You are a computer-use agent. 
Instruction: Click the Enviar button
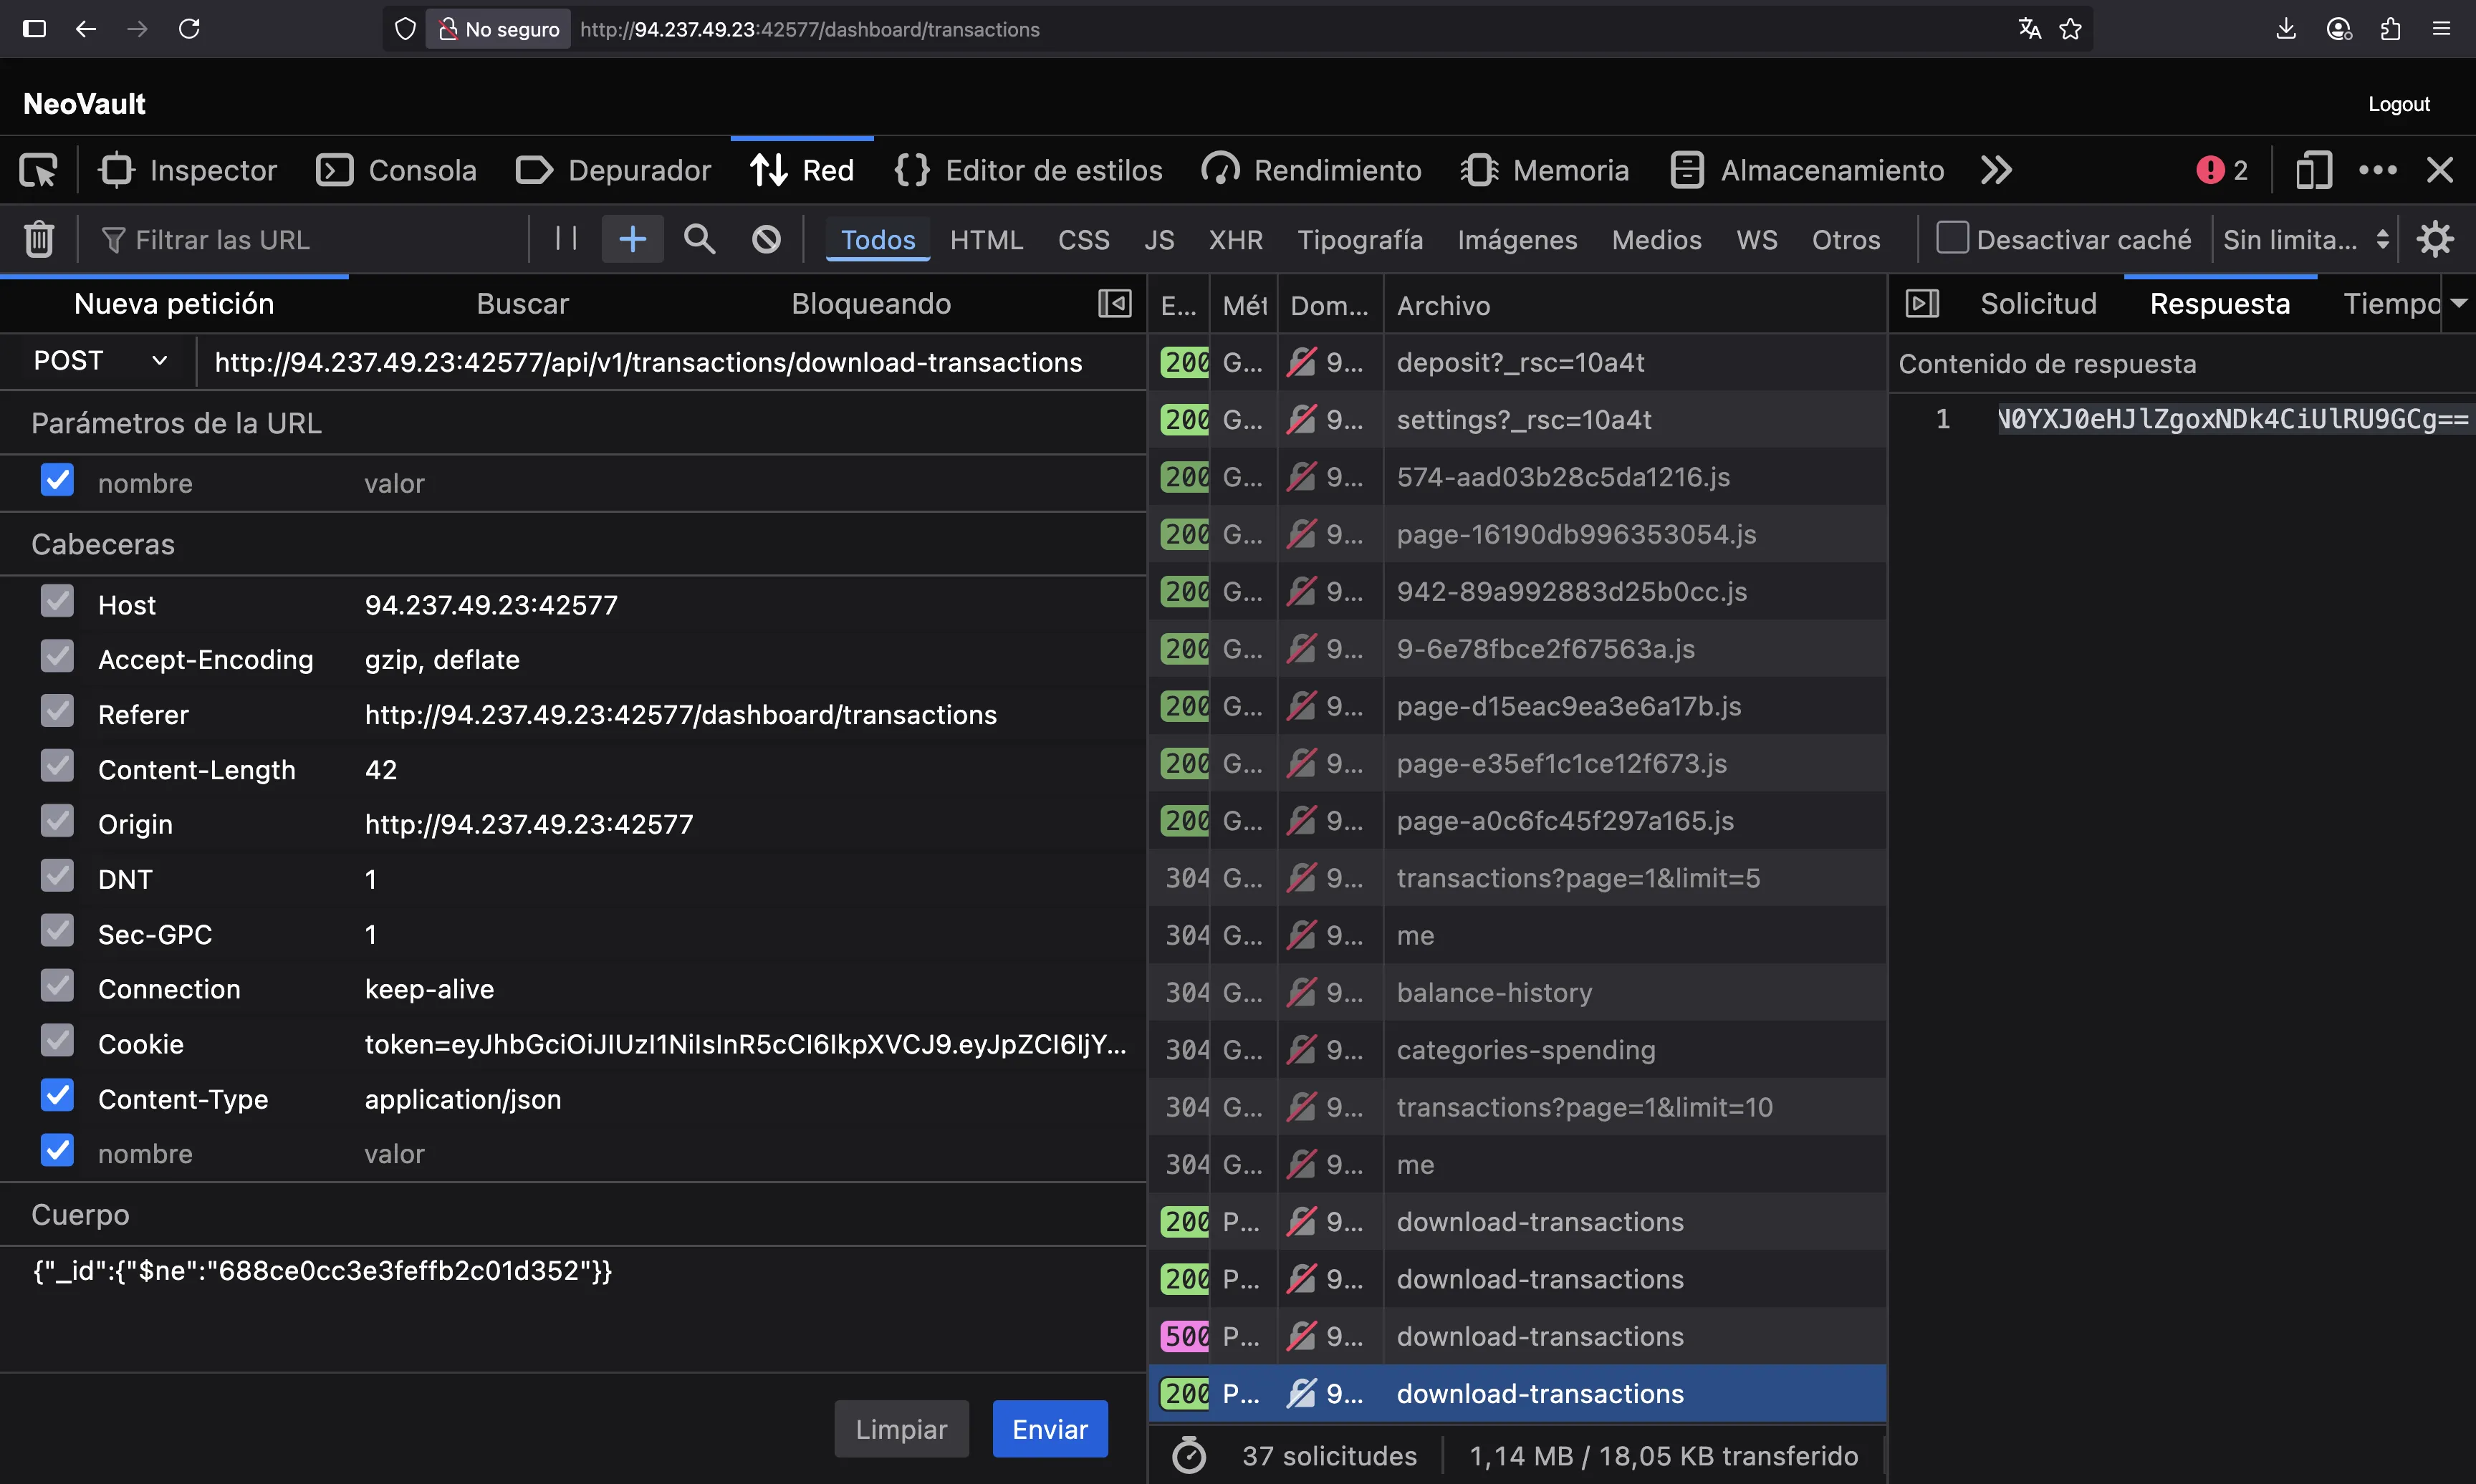(x=1050, y=1429)
